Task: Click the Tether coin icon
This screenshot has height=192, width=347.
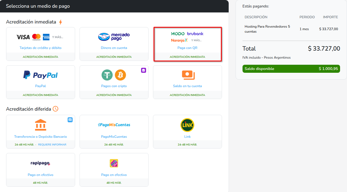Action: pyautogui.click(x=107, y=75)
